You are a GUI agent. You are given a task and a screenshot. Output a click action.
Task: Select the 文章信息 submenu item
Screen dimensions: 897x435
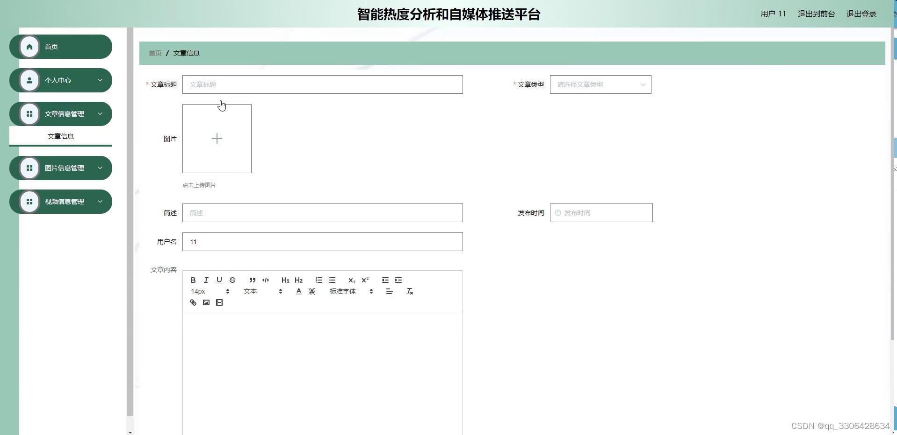[x=61, y=136]
